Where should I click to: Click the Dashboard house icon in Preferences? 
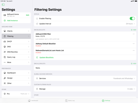[x=5, y=73]
